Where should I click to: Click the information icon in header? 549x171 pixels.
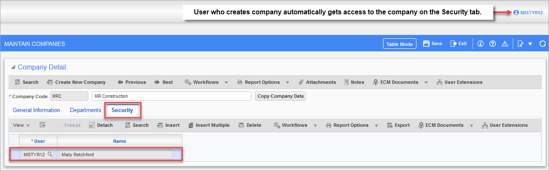point(480,44)
